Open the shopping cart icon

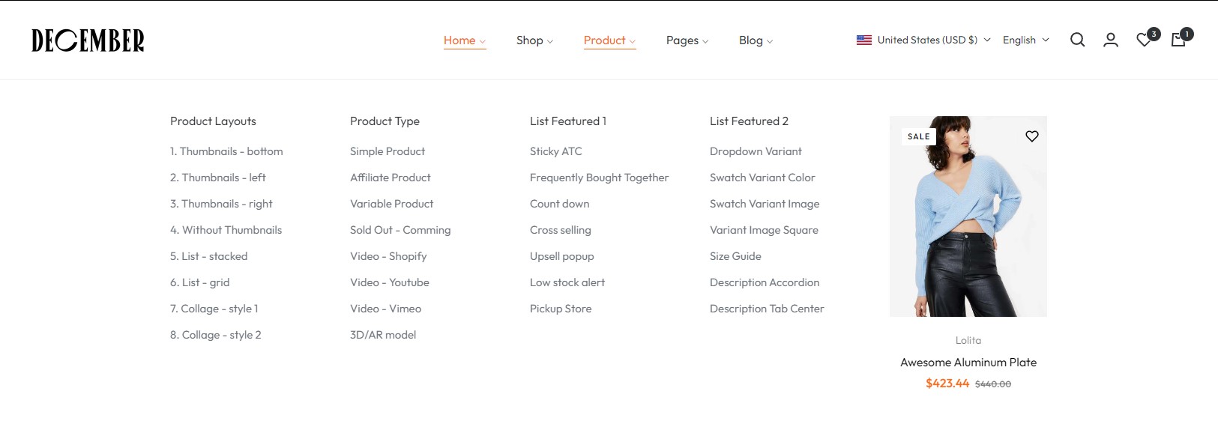pyautogui.click(x=1178, y=40)
